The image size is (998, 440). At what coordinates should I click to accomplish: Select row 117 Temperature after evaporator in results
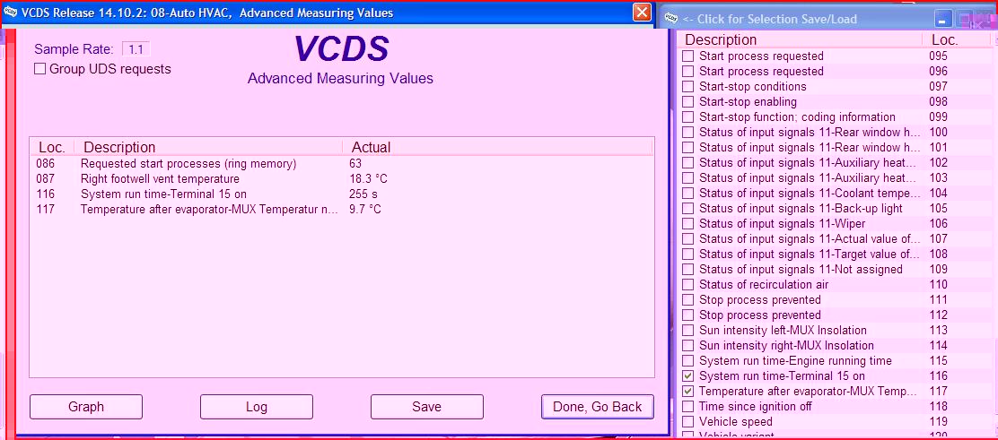coord(342,209)
